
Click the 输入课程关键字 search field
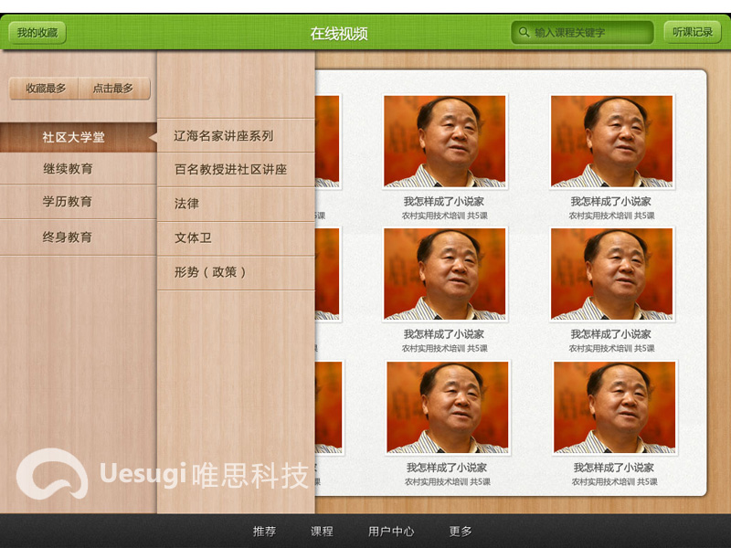[x=589, y=33]
